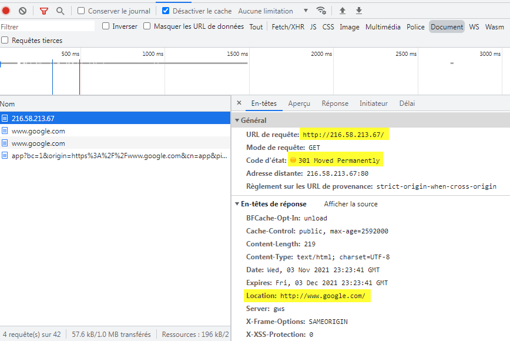
Task: Click the remote address 216.58.213.67:80
Action: (338, 173)
